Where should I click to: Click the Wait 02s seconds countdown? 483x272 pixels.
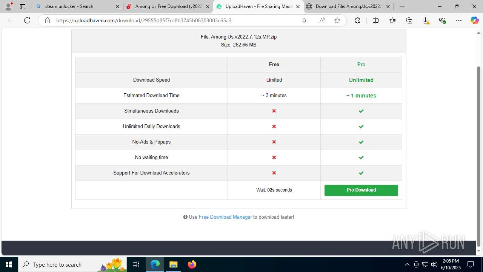pyautogui.click(x=274, y=190)
